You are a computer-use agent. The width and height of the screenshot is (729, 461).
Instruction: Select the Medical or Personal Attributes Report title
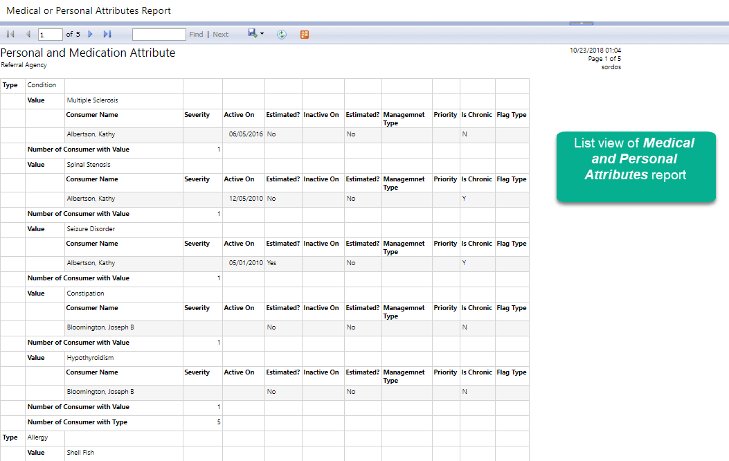(88, 10)
